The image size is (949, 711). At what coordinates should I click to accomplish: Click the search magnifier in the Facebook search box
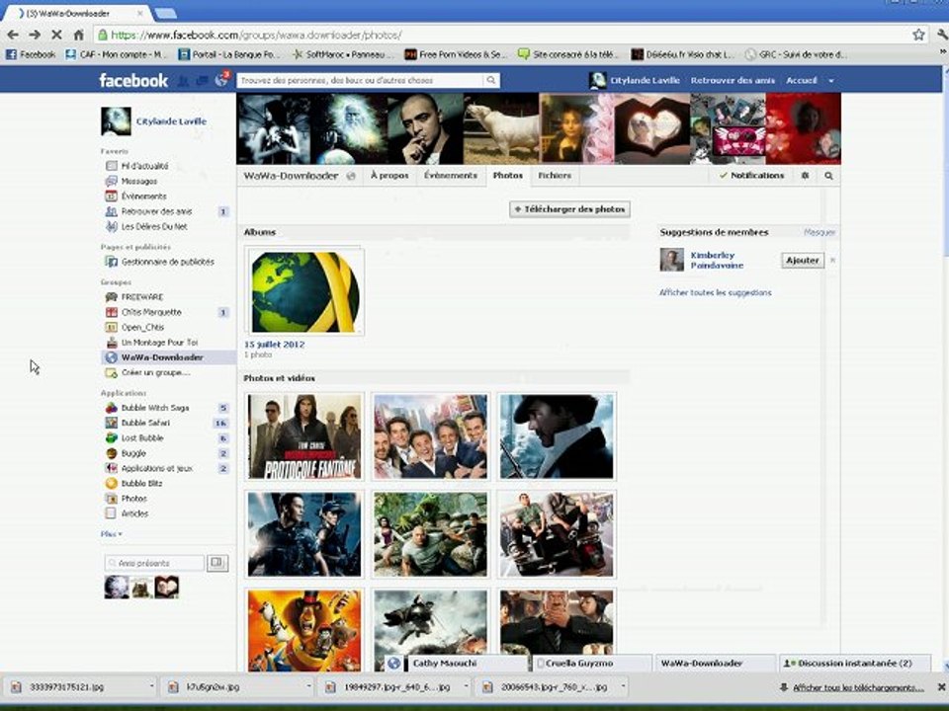tap(491, 80)
